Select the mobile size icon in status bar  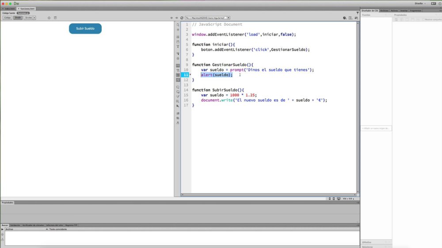point(330,199)
